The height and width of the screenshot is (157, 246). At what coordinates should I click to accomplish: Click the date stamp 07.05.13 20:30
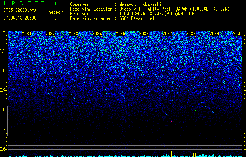click(20, 18)
